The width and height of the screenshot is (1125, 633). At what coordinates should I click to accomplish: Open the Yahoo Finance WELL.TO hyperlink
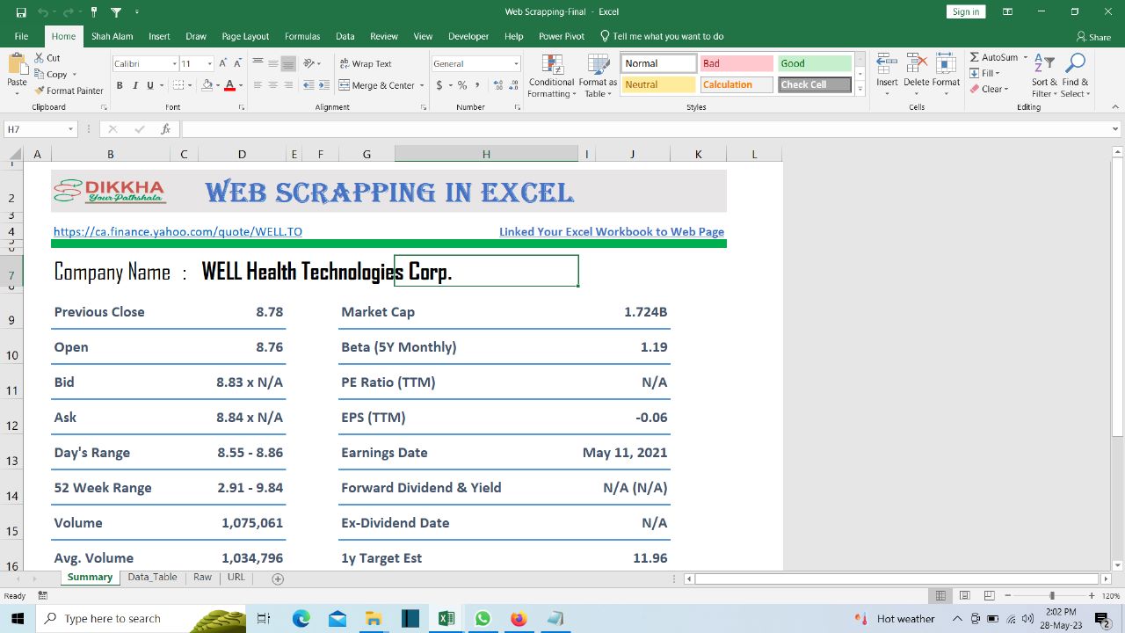coord(178,232)
